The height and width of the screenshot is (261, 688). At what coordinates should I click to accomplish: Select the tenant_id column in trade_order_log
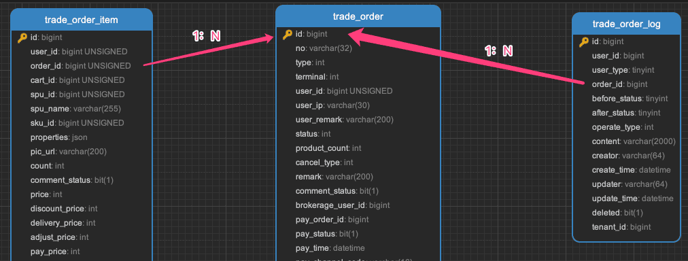coord(626,227)
